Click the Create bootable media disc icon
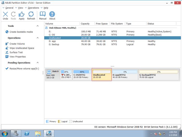Image resolution: width=182 pixels, height=137 pixels. pyautogui.click(x=7, y=32)
